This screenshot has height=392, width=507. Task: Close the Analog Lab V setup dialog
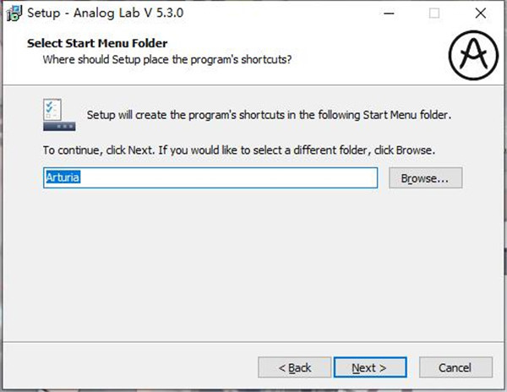click(481, 14)
